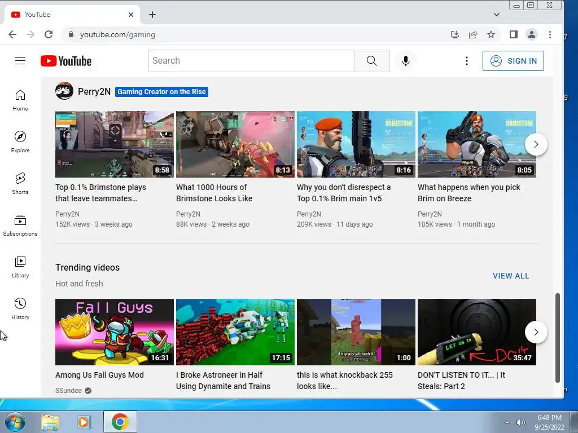Image resolution: width=578 pixels, height=433 pixels.
Task: Show next Perry2N videos arrow
Action: 536,144
